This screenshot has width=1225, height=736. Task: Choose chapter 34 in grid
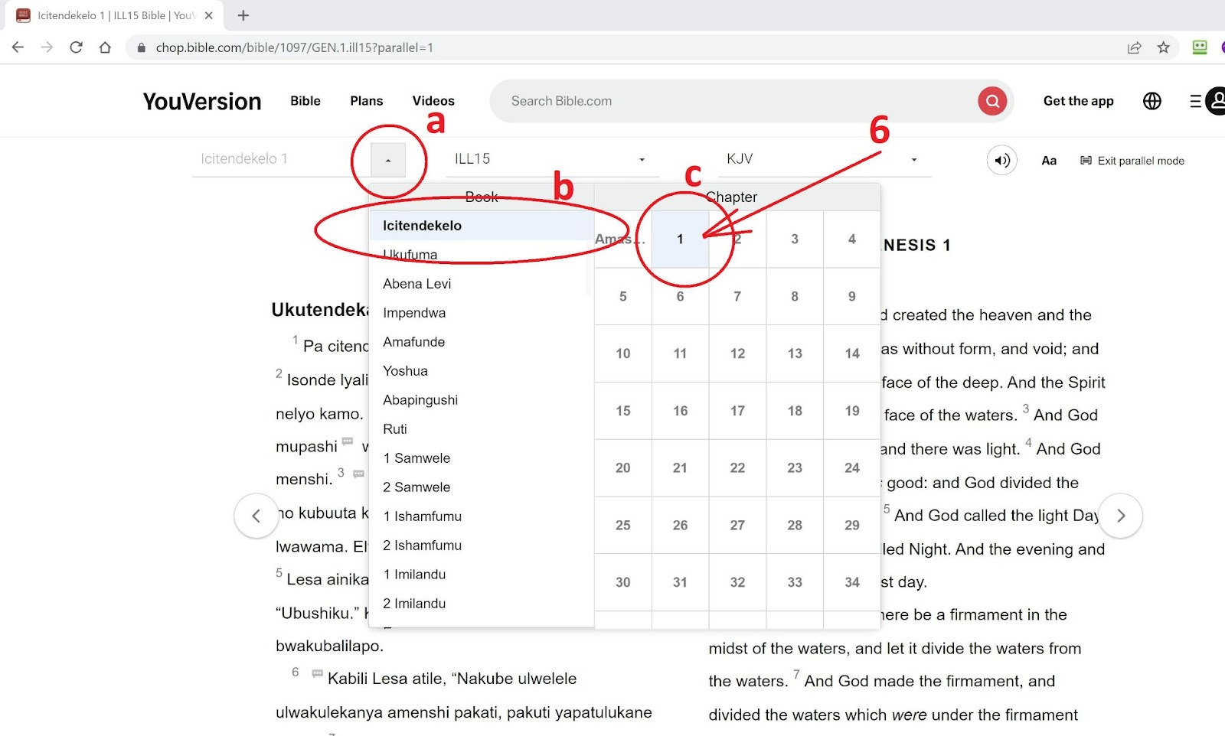click(852, 582)
